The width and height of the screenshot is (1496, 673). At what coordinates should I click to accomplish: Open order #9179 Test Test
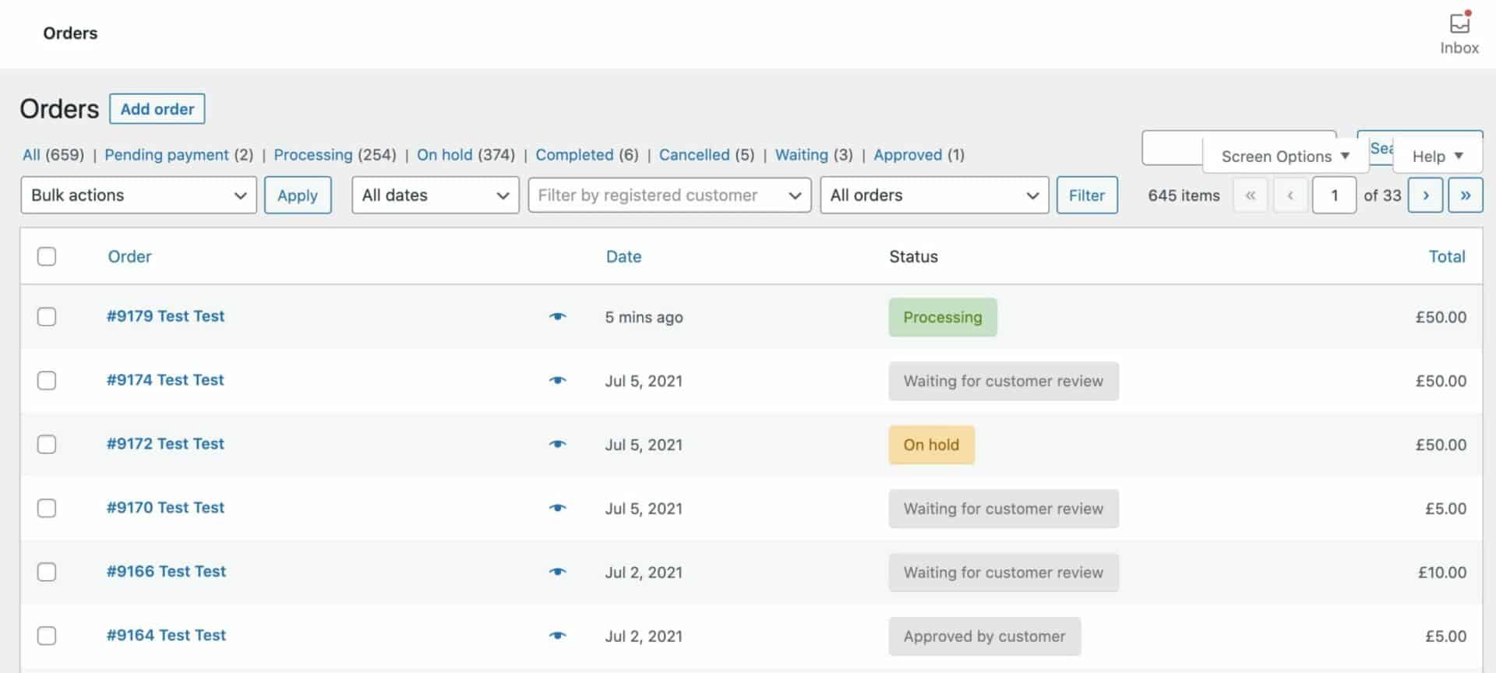pos(165,315)
